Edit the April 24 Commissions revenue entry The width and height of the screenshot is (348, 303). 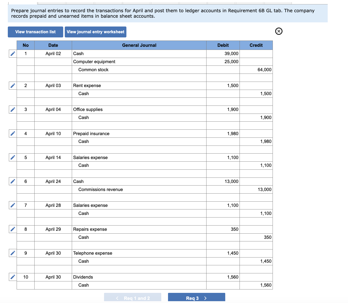click(12, 181)
